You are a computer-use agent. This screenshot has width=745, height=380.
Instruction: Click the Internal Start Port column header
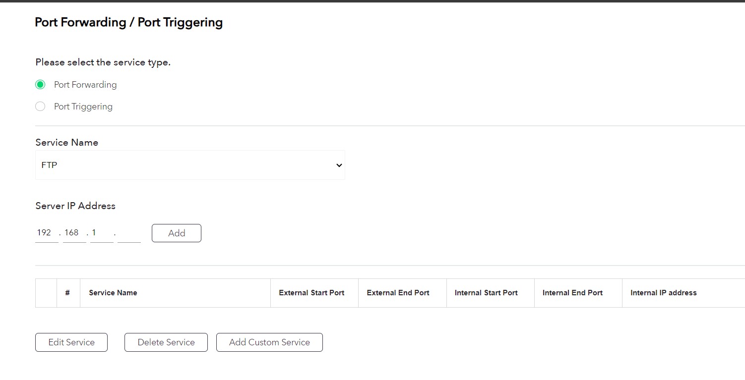pyautogui.click(x=486, y=293)
